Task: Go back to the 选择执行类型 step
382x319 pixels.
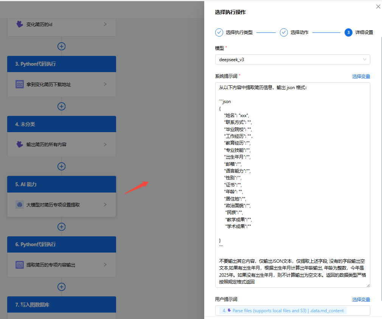Action: [239, 32]
